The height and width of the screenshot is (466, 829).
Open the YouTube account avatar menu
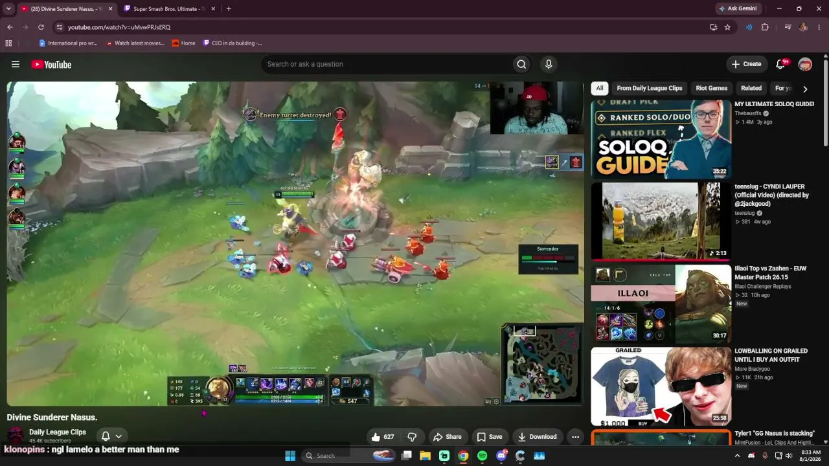(805, 64)
